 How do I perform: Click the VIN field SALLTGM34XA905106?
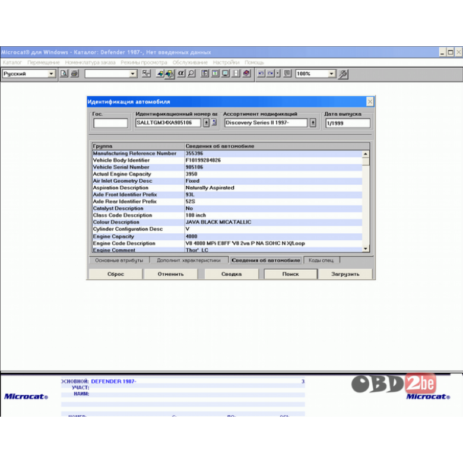(x=168, y=122)
